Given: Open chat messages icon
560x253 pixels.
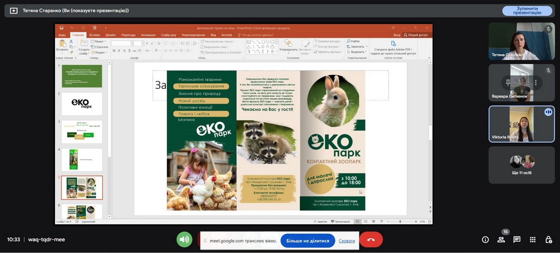Looking at the screenshot, I should 517,239.
